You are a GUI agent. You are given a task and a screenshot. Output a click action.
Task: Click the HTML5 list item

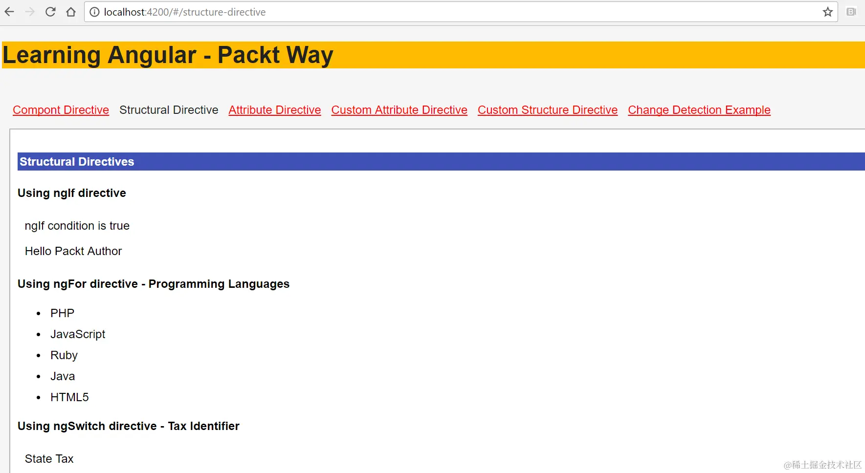[69, 397]
